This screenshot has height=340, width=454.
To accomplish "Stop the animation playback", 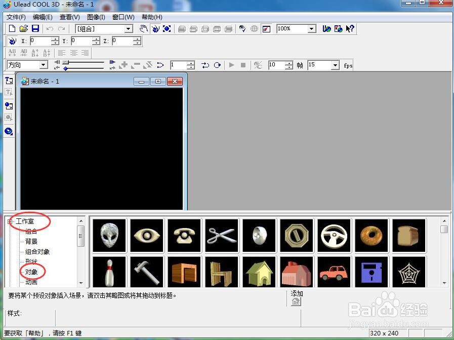I will (243, 65).
